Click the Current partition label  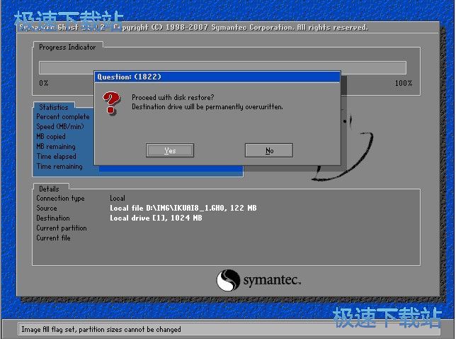(62, 228)
